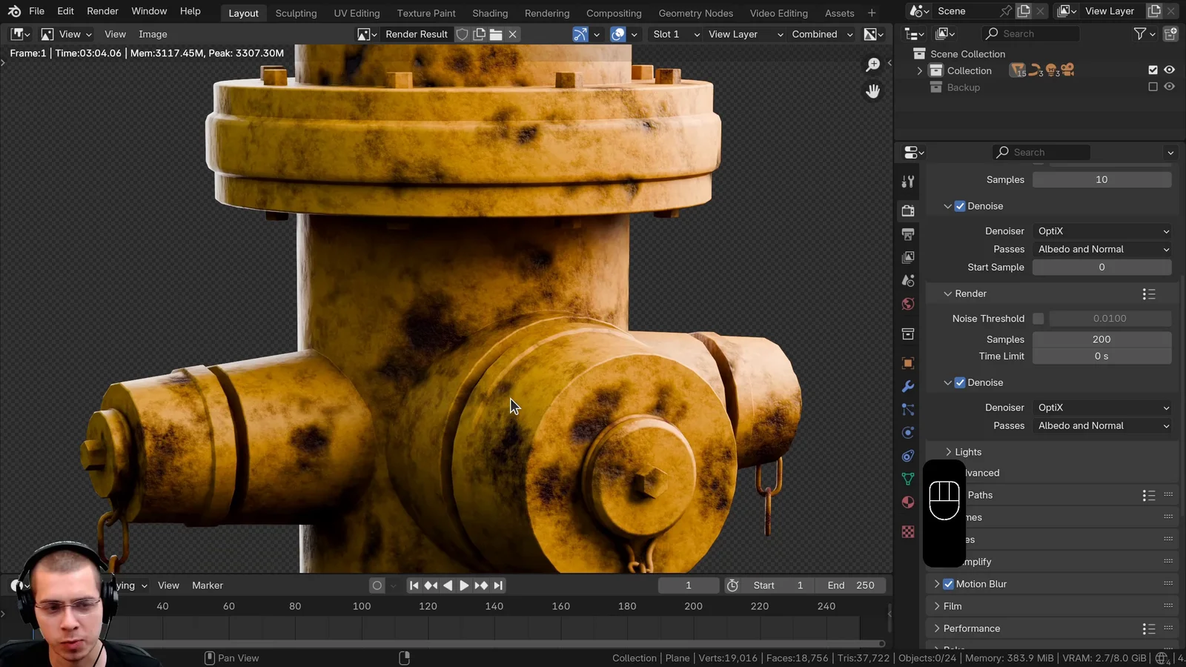Open World Properties globe icon
The image size is (1186, 667).
coord(907,304)
